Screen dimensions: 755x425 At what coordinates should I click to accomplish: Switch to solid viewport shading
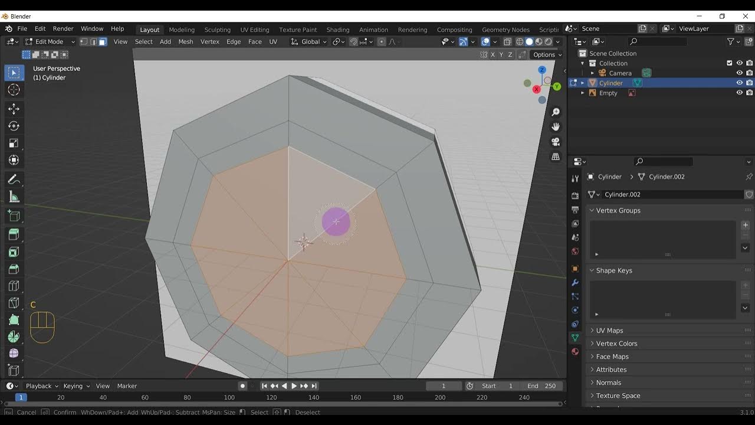point(529,42)
